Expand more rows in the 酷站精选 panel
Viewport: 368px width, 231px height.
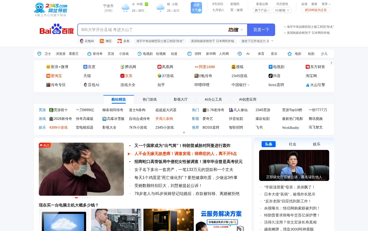(x=184, y=133)
